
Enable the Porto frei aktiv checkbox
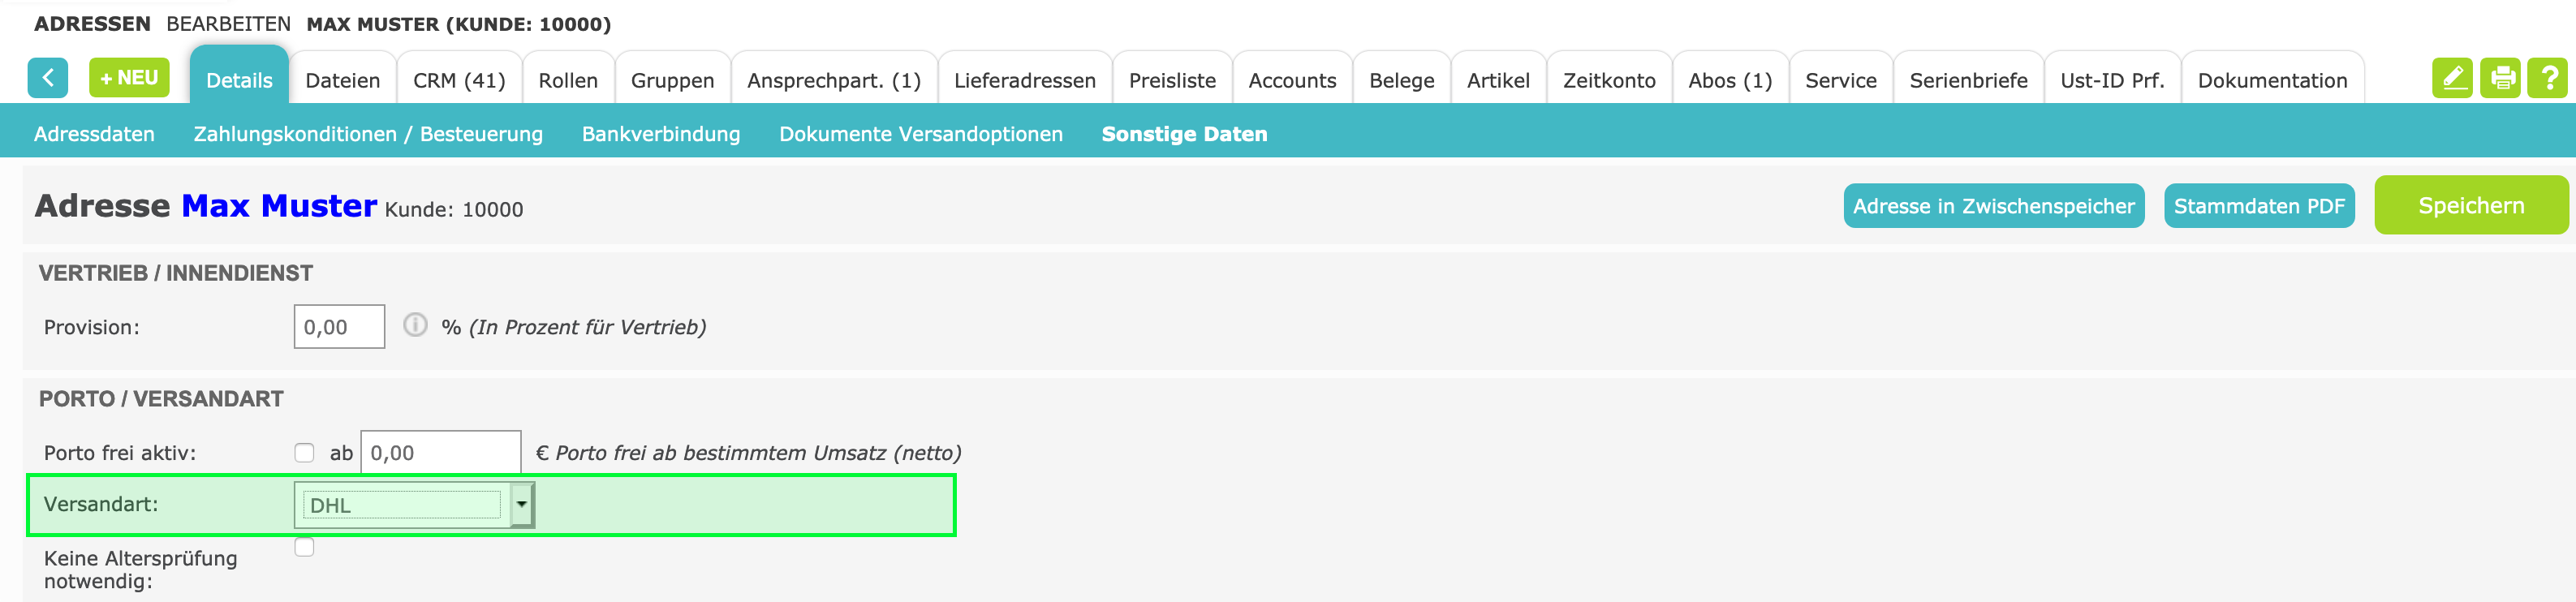tap(305, 453)
